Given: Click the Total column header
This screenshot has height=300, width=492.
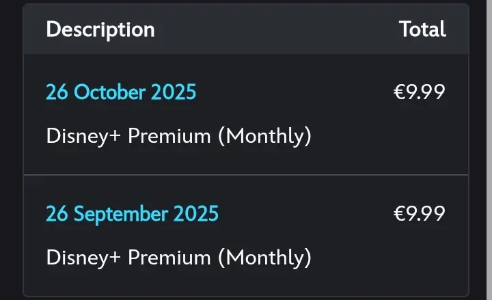Looking at the screenshot, I should point(422,29).
